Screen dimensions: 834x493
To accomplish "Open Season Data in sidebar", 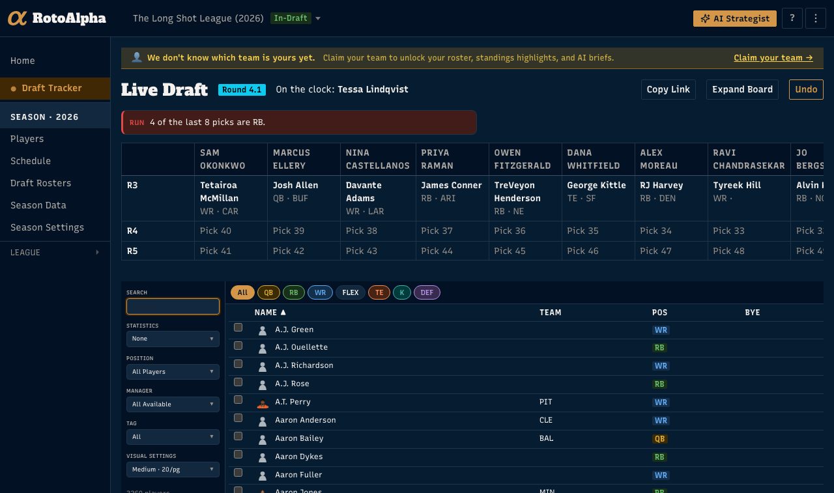I will [55, 205].
